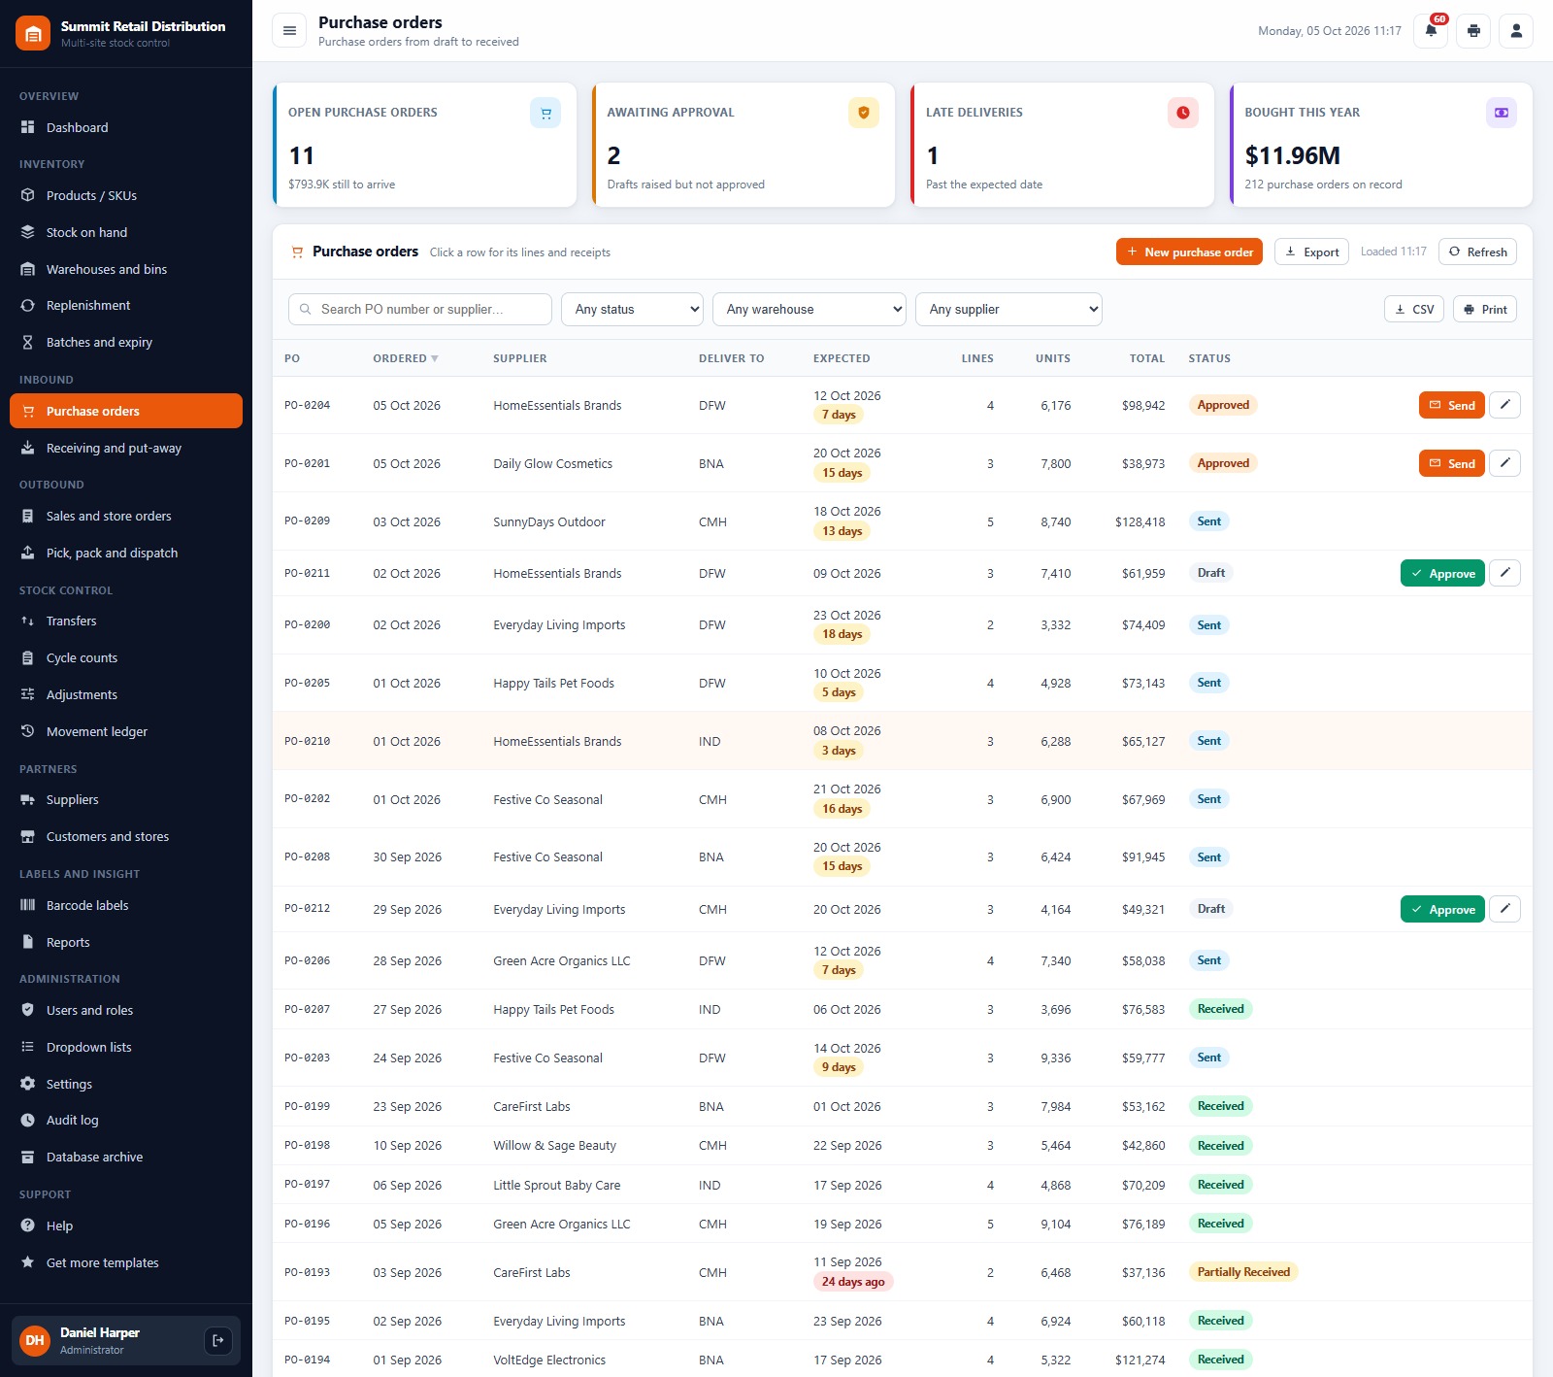
Task: Open the user profile icon
Action: [x=1516, y=31]
